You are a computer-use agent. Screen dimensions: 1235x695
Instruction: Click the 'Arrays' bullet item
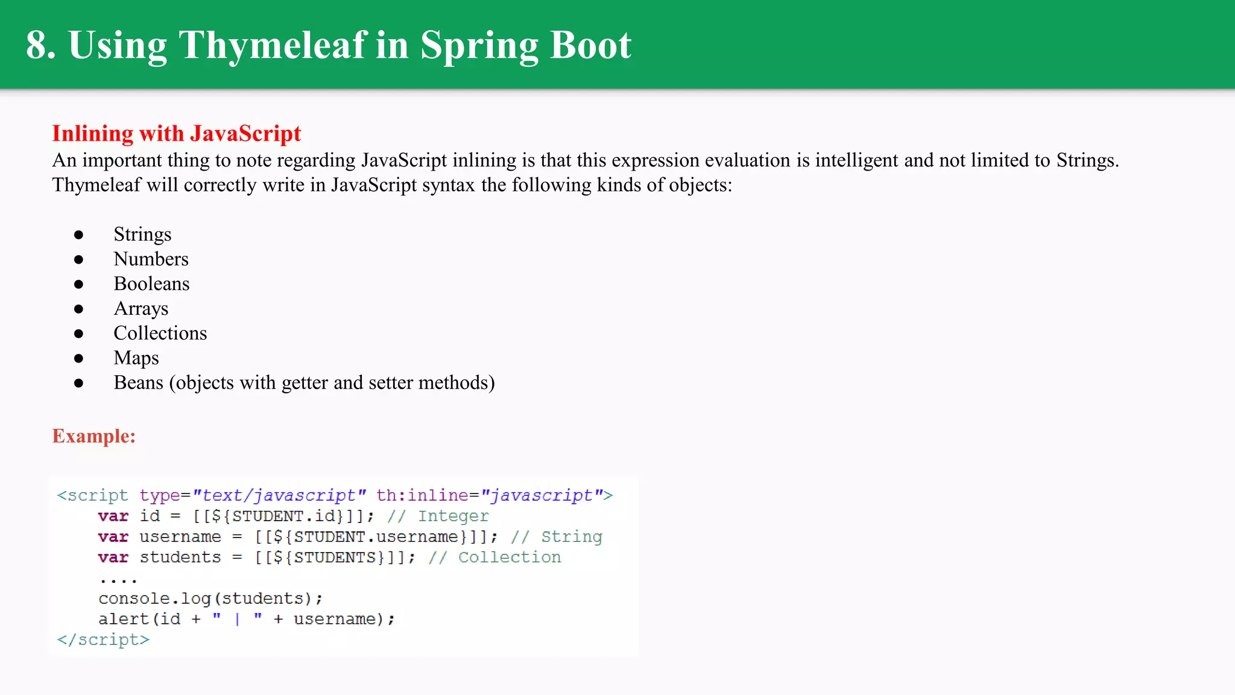pyautogui.click(x=141, y=308)
